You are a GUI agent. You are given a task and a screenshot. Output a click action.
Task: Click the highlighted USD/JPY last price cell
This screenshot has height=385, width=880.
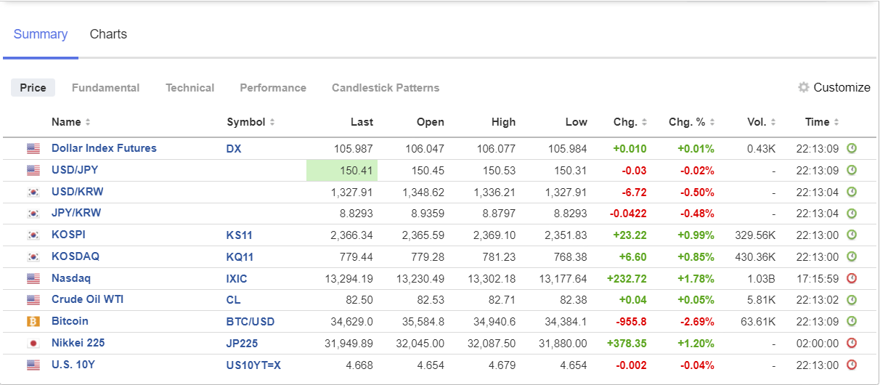click(342, 171)
